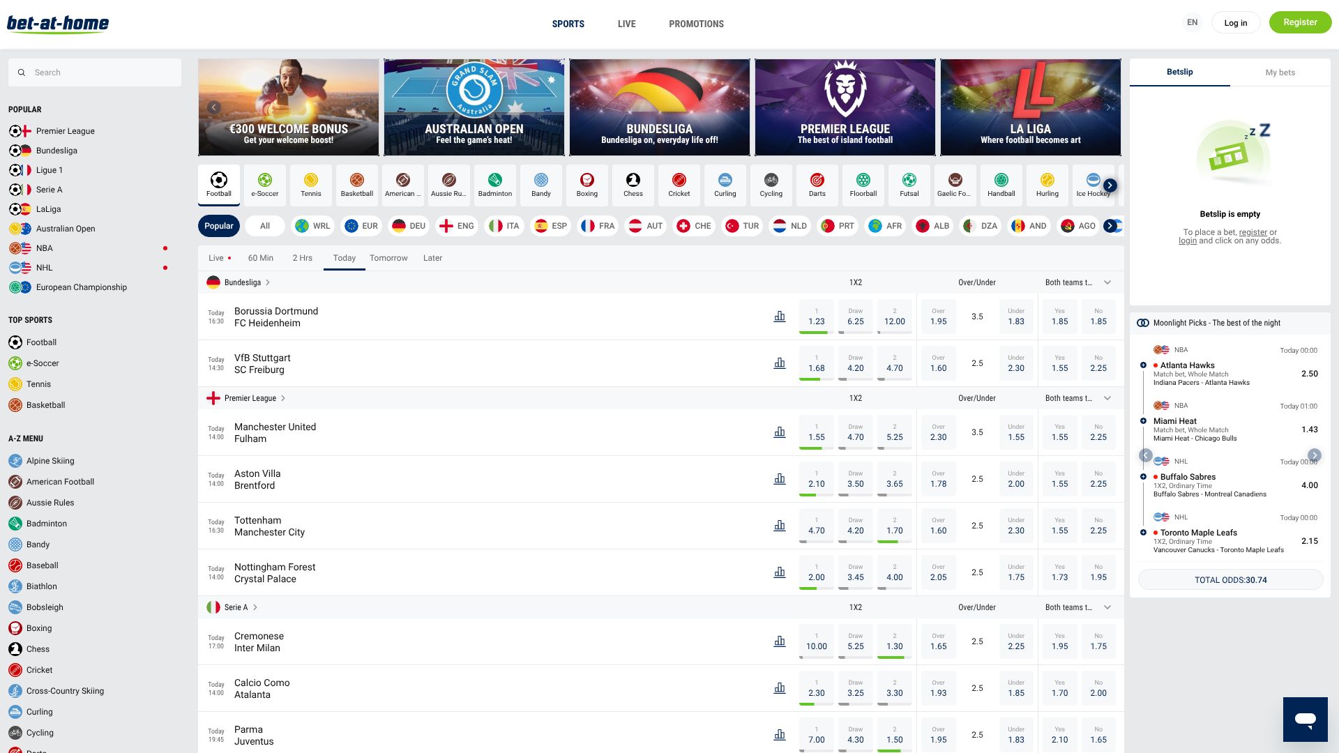The height and width of the screenshot is (753, 1339).
Task: Click the green Register button
Action: click(1300, 22)
